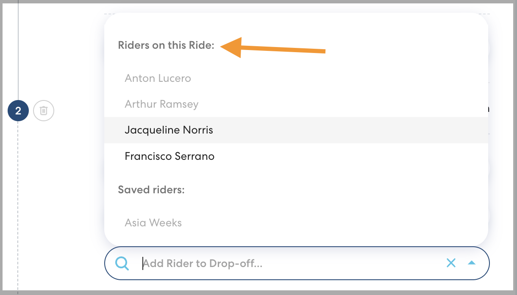
Task: Click the magnifying glass search icon
Action: coord(122,263)
